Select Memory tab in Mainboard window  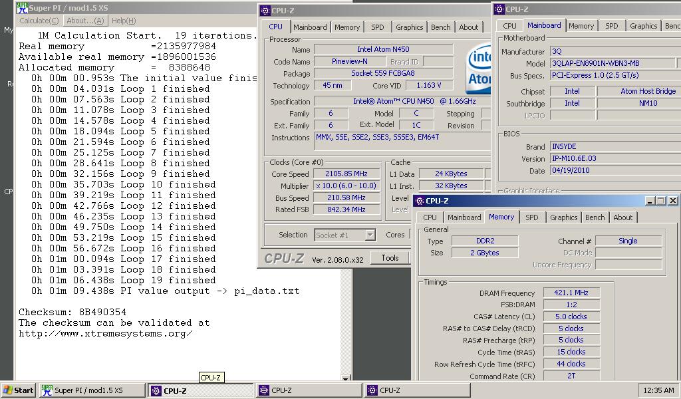pyautogui.click(x=581, y=26)
